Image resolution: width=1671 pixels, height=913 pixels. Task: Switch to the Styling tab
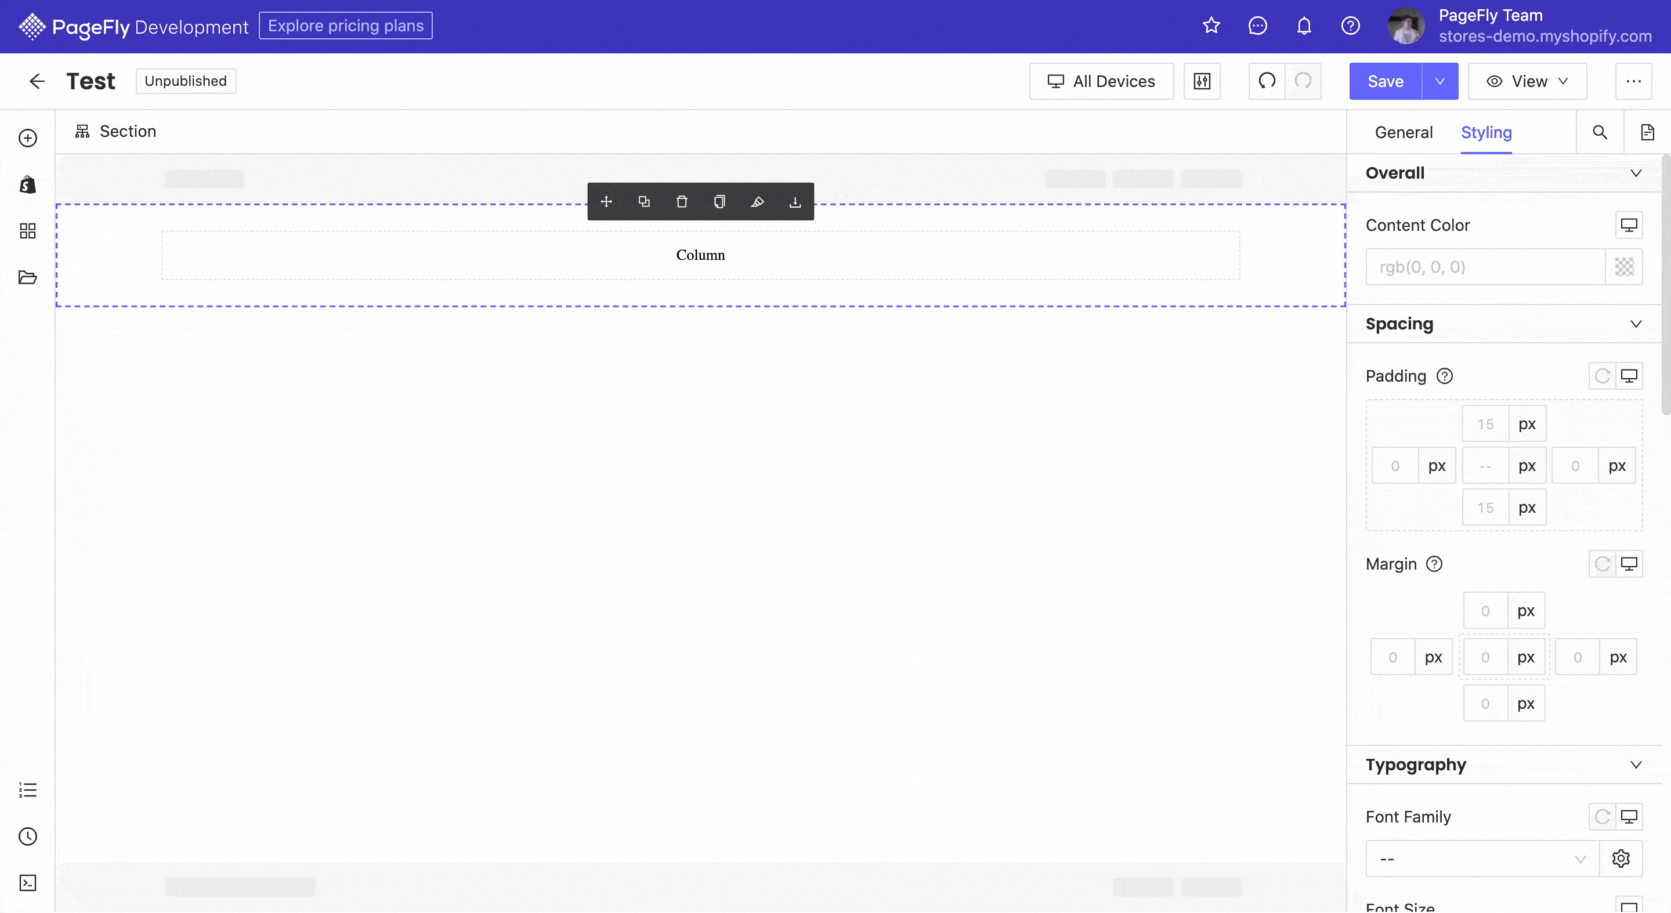tap(1486, 132)
